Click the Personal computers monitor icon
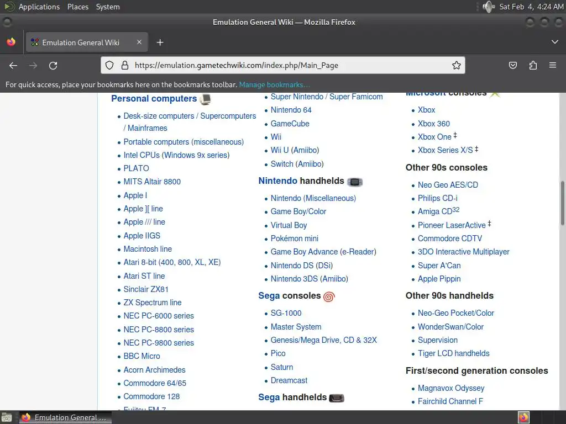Viewport: 566px width, 424px height. point(206,99)
